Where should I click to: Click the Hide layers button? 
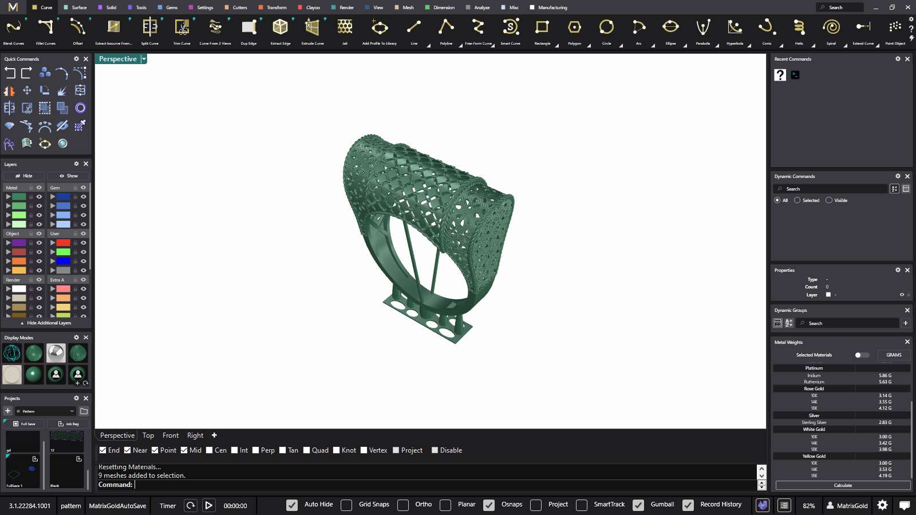24,176
